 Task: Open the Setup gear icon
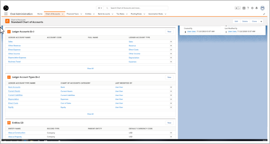[x=252, y=8]
